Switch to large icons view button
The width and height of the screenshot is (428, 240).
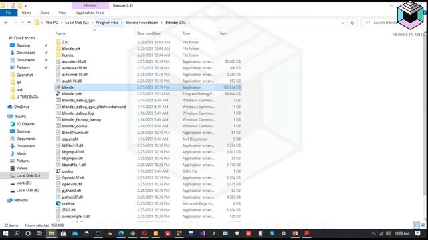click(423, 225)
